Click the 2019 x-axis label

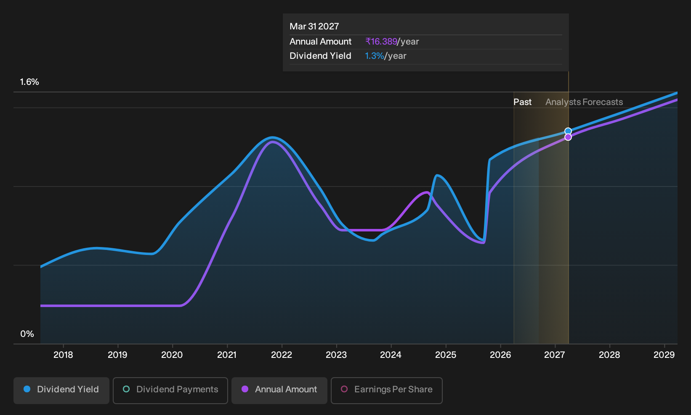tap(117, 355)
